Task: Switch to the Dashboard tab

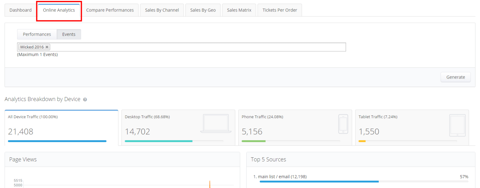Action: (x=20, y=10)
